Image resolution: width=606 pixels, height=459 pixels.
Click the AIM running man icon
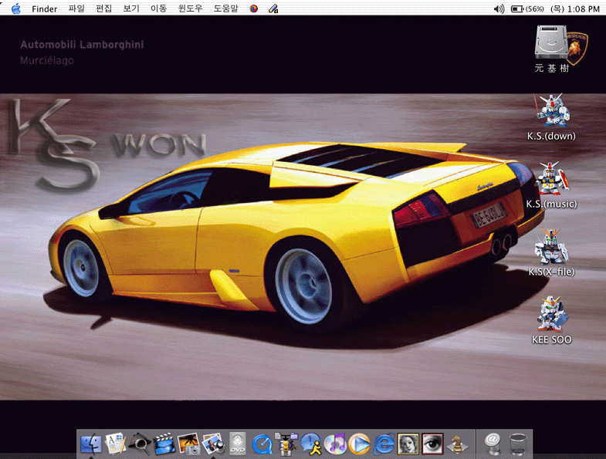[x=311, y=444]
